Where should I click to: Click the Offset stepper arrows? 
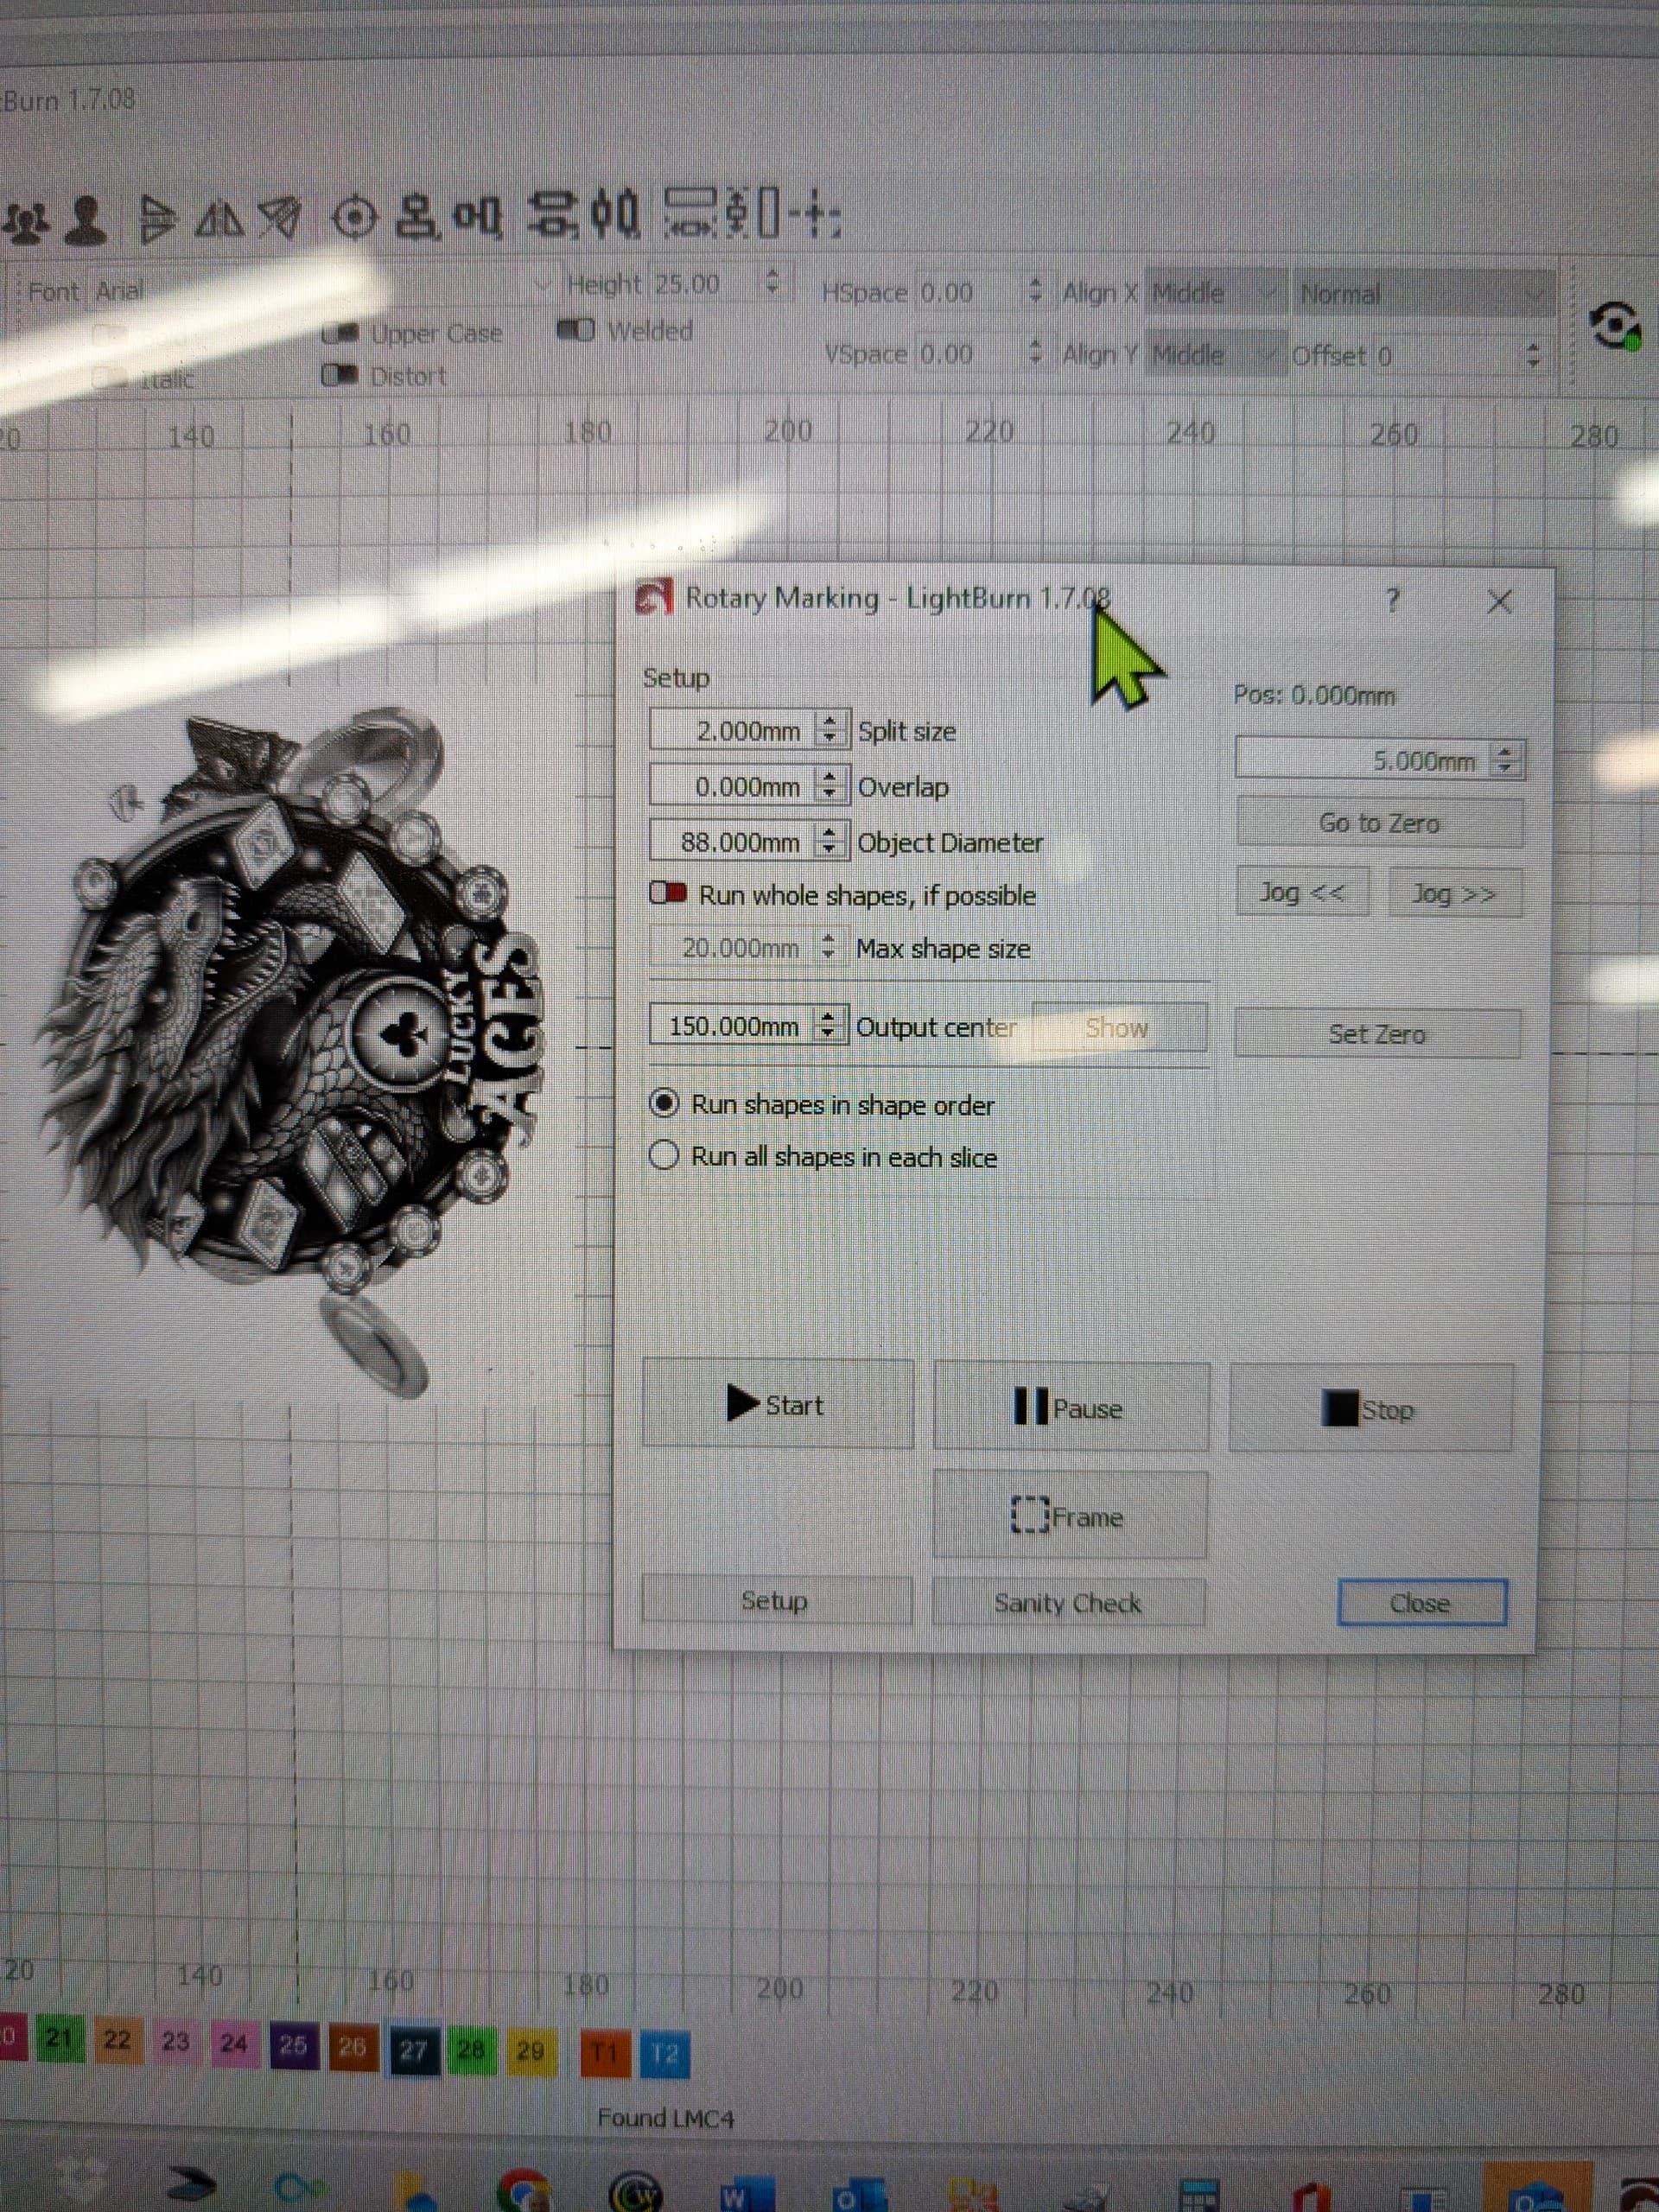[1533, 355]
